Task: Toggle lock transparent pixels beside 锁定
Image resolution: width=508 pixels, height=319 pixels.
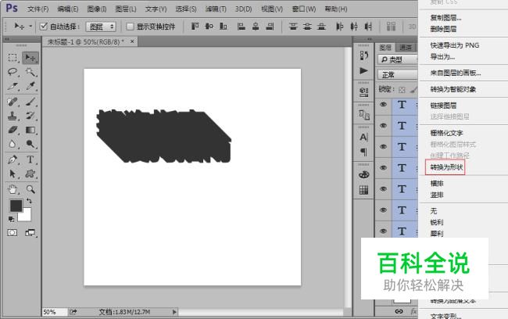Action: tap(402, 90)
